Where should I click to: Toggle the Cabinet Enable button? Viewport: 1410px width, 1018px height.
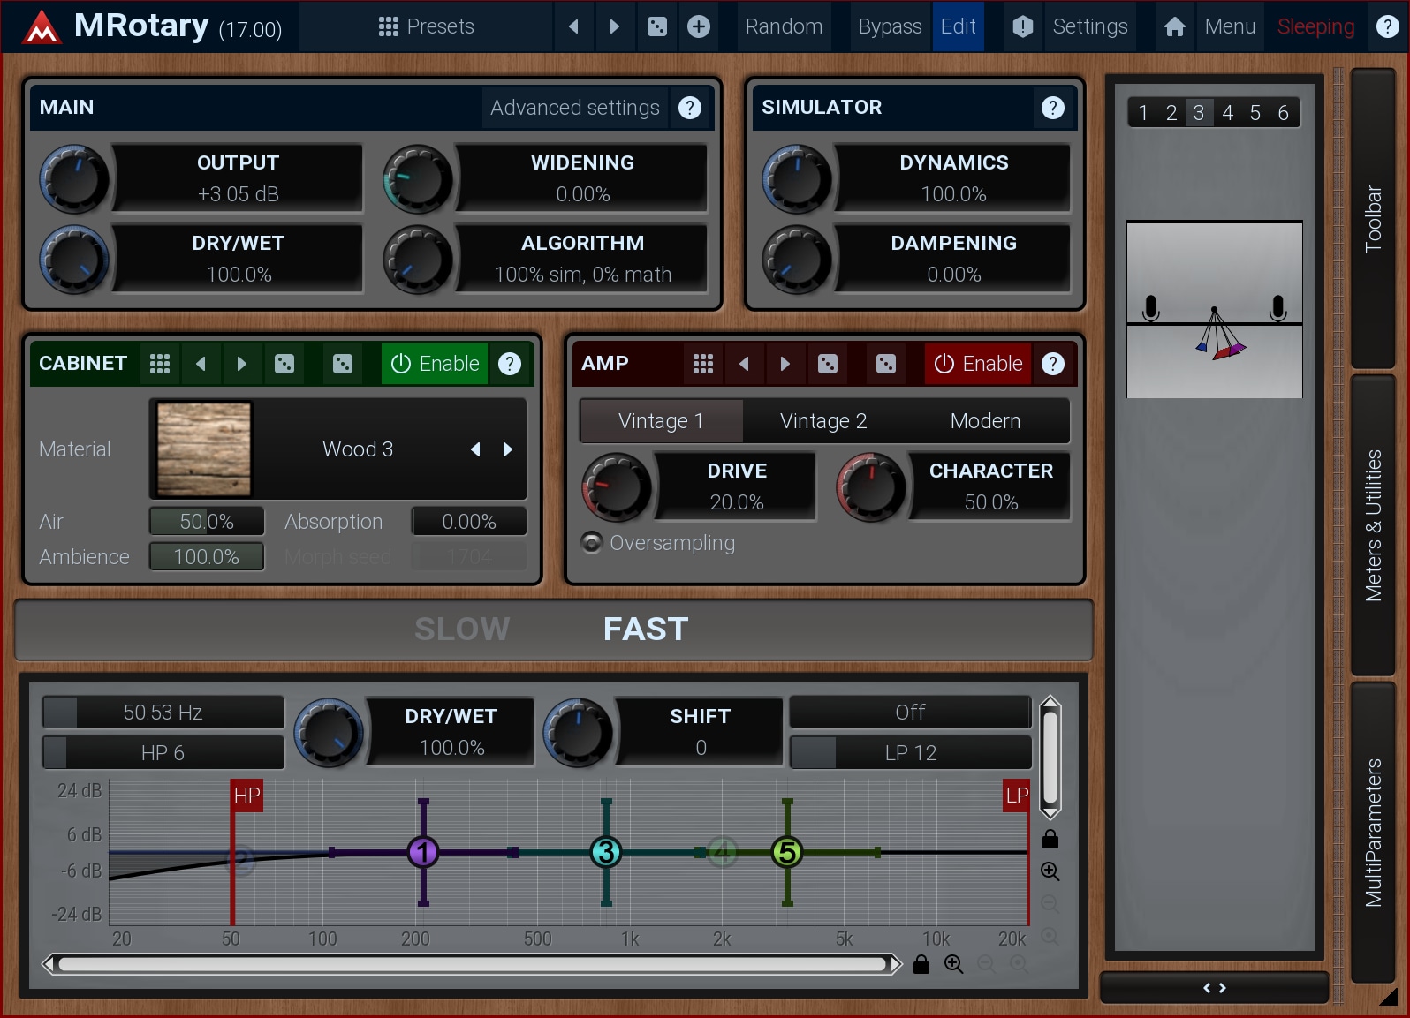[x=435, y=364]
